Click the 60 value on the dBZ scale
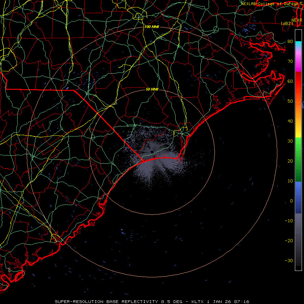The width and height of the screenshot is (304, 304). (290, 81)
